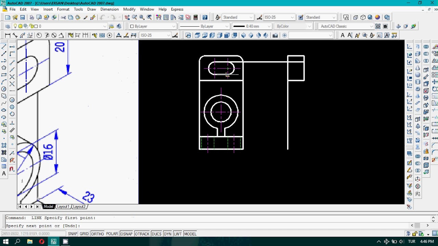Select the Arc draw tool
This screenshot has height=246, width=438.
coord(4,82)
